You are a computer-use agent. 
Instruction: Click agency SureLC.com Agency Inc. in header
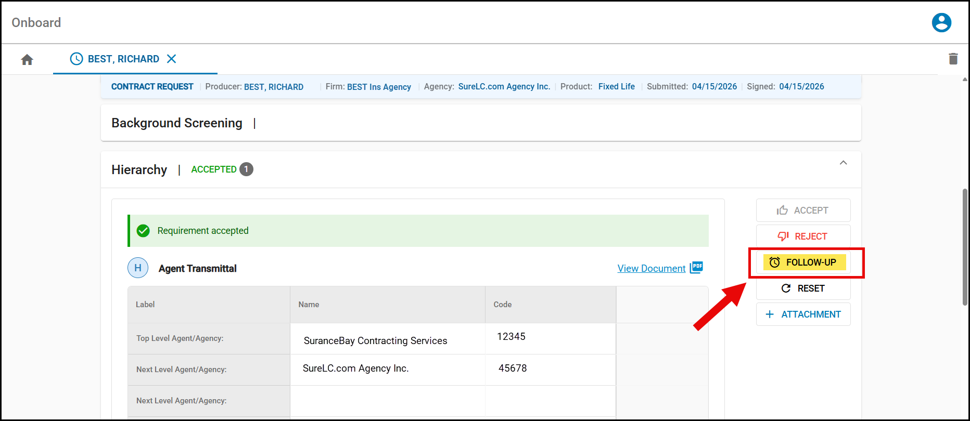pyautogui.click(x=504, y=86)
